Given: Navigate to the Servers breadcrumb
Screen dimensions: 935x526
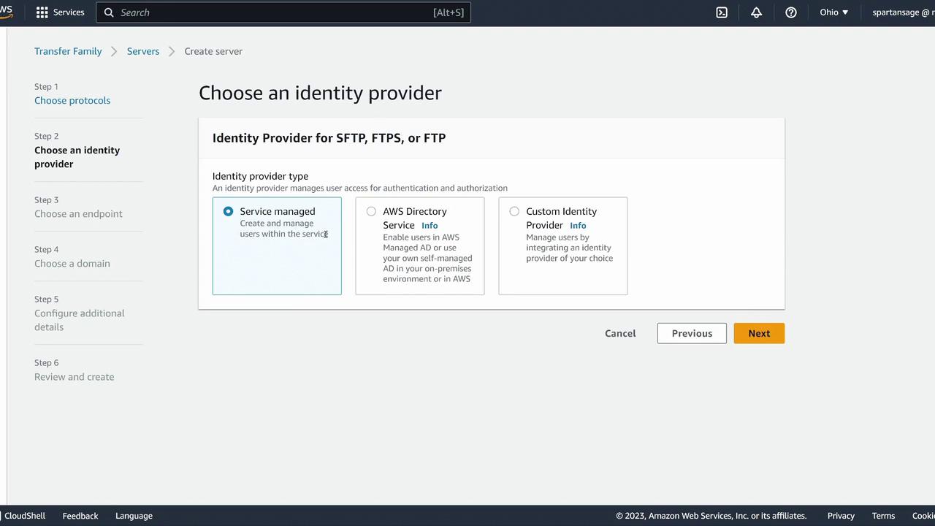Looking at the screenshot, I should 143,51.
